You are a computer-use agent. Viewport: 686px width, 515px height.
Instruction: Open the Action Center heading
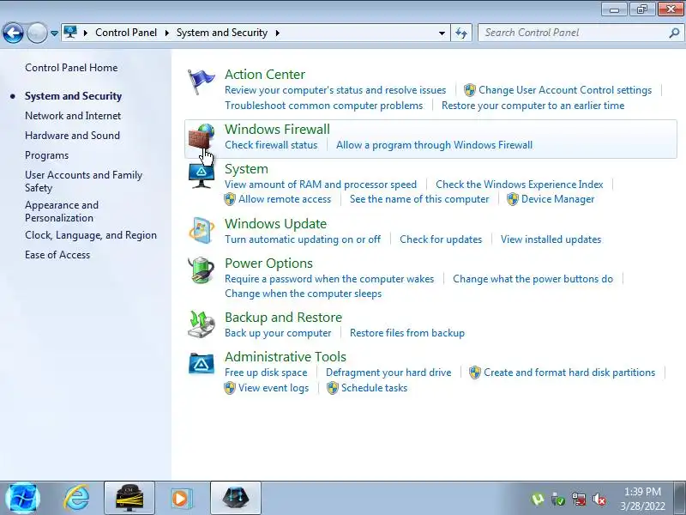click(265, 75)
